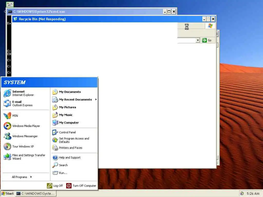Open Internet Explorer from Start menu

26,93
